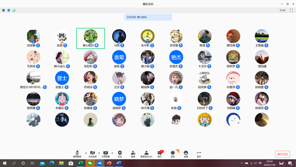296x167 pixels.
Task: Open the more options ellipsis menu
Action: (199, 154)
